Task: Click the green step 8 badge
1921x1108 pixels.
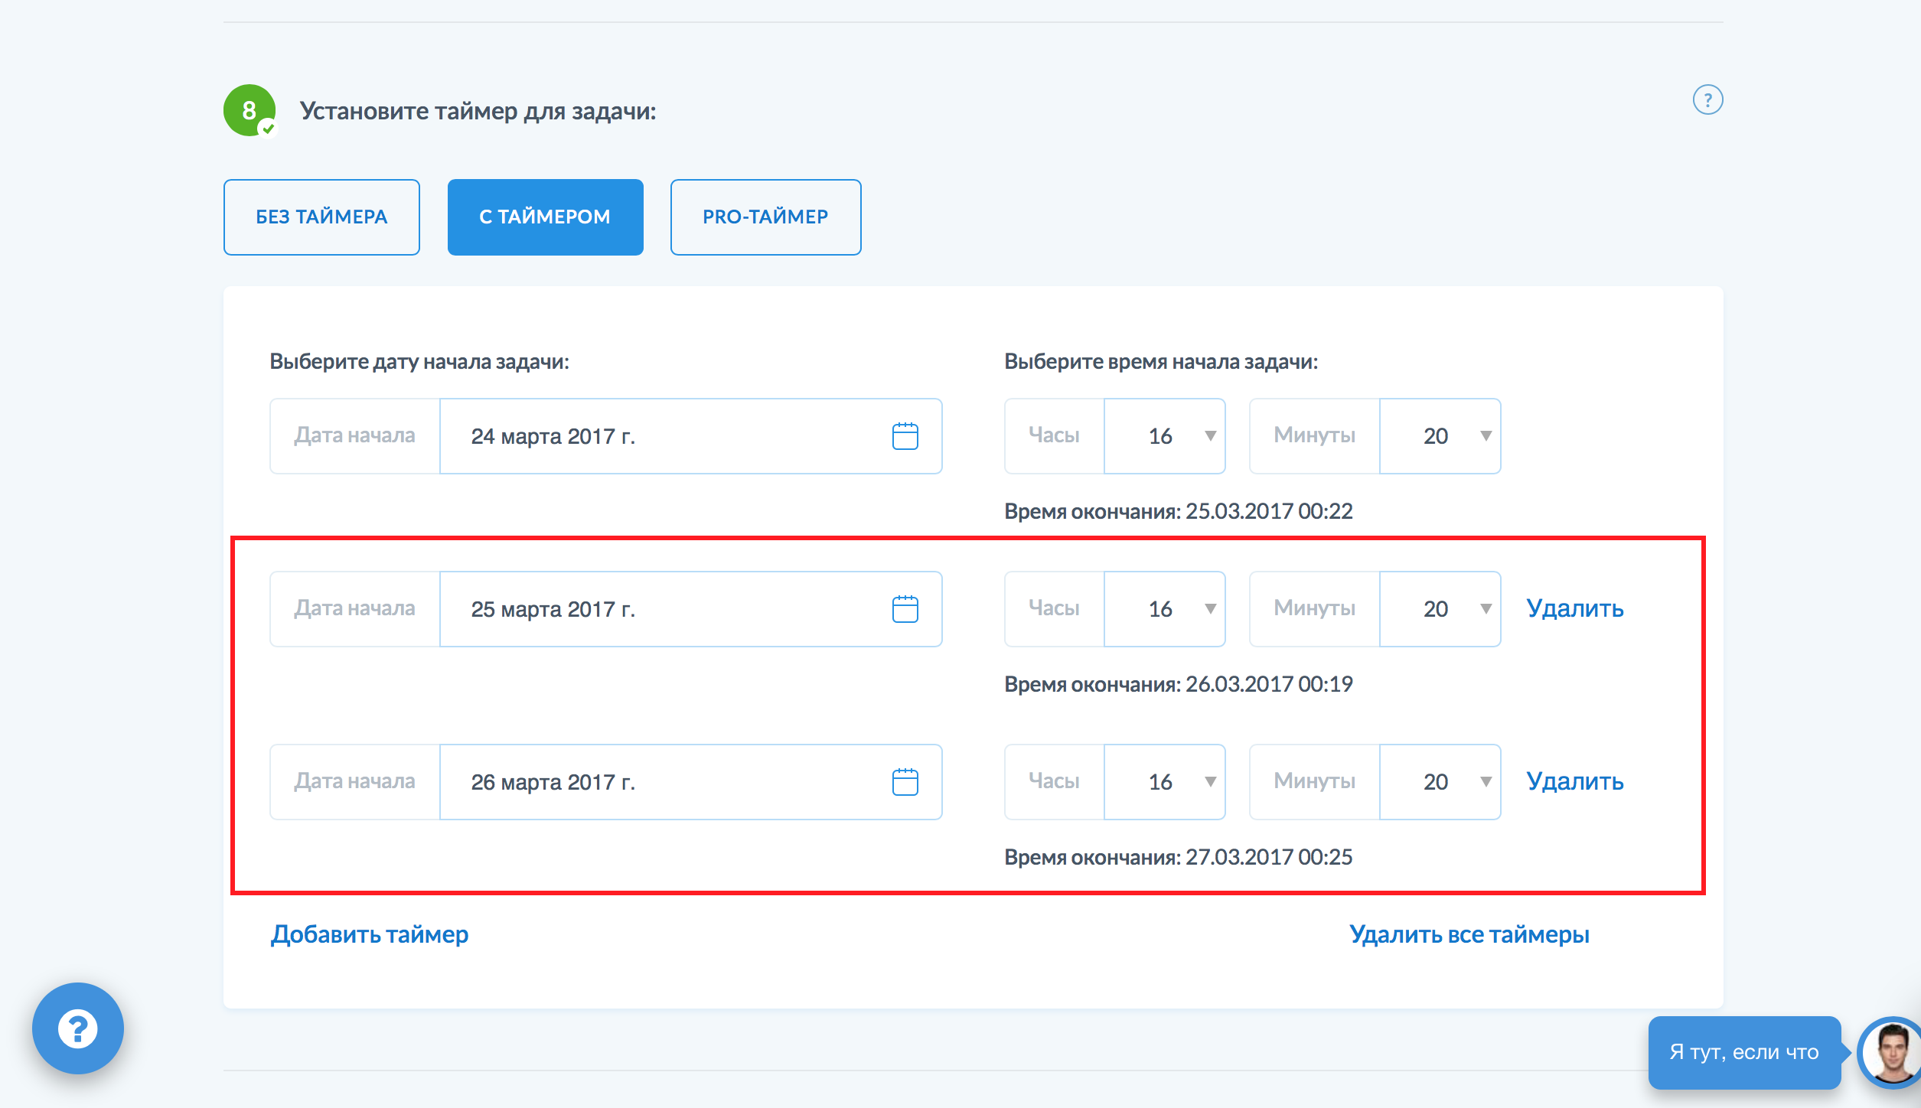Action: [x=249, y=111]
